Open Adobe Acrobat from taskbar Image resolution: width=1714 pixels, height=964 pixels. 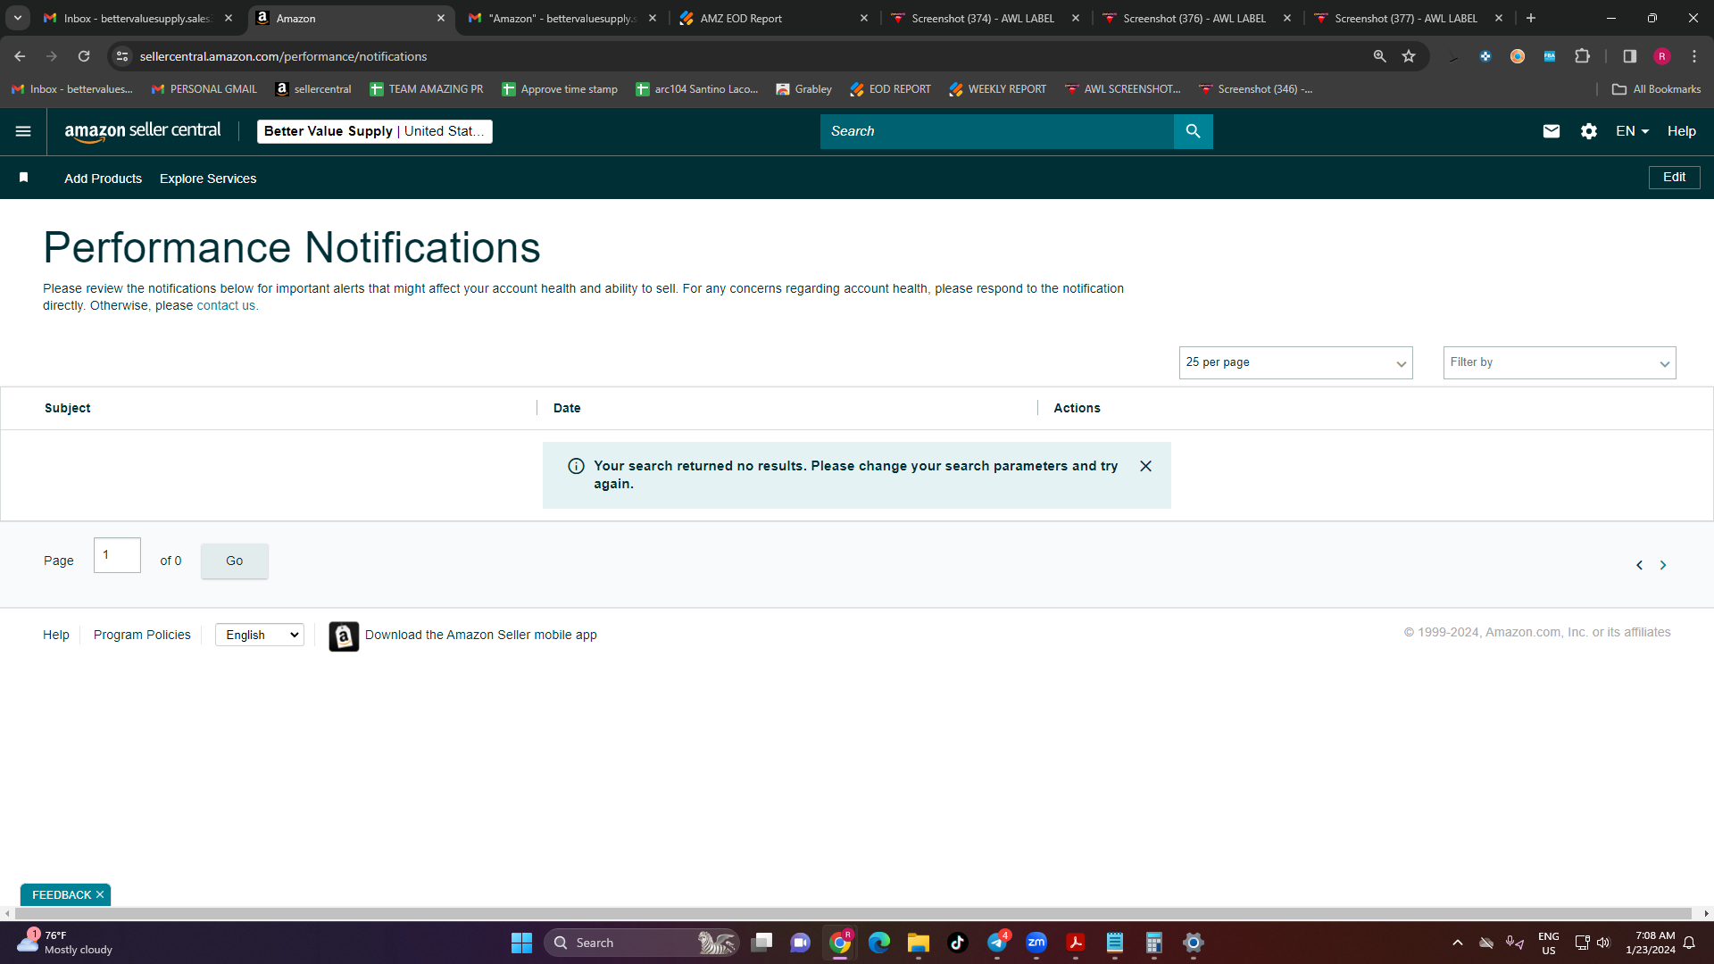[1076, 943]
